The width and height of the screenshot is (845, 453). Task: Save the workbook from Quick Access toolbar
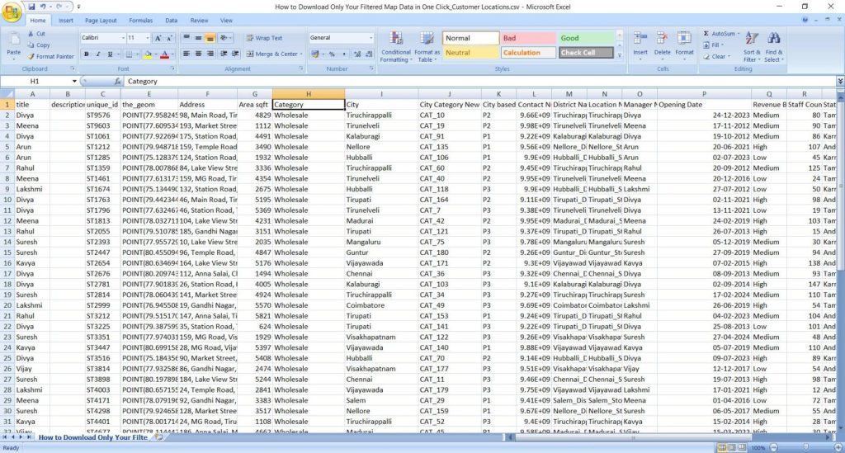click(31, 7)
